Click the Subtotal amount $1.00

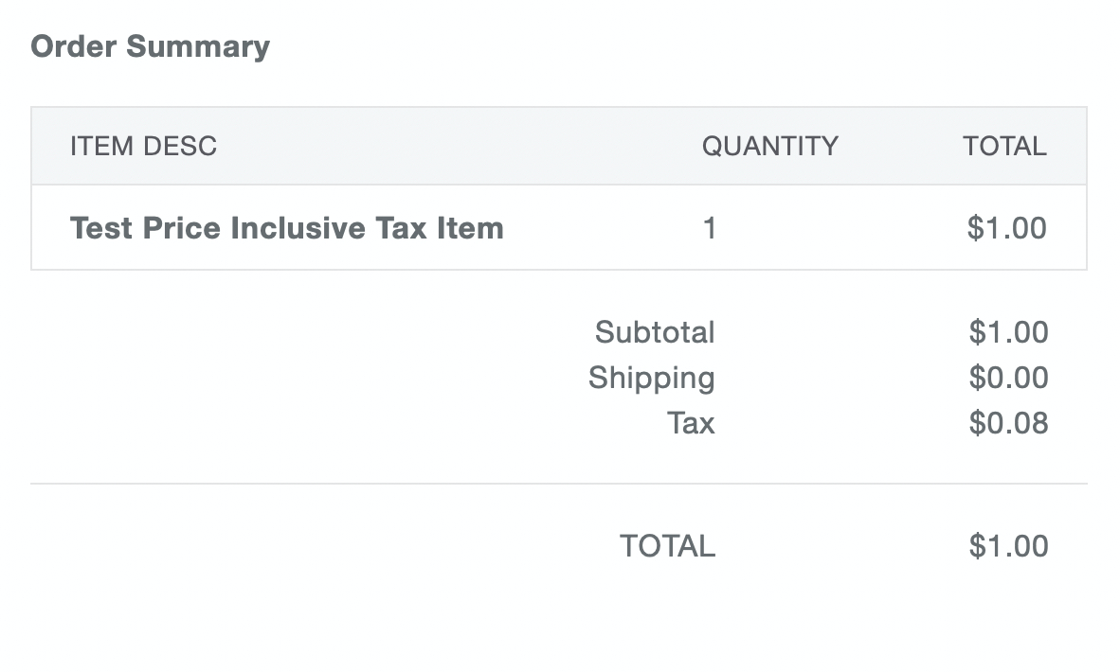click(x=1008, y=332)
